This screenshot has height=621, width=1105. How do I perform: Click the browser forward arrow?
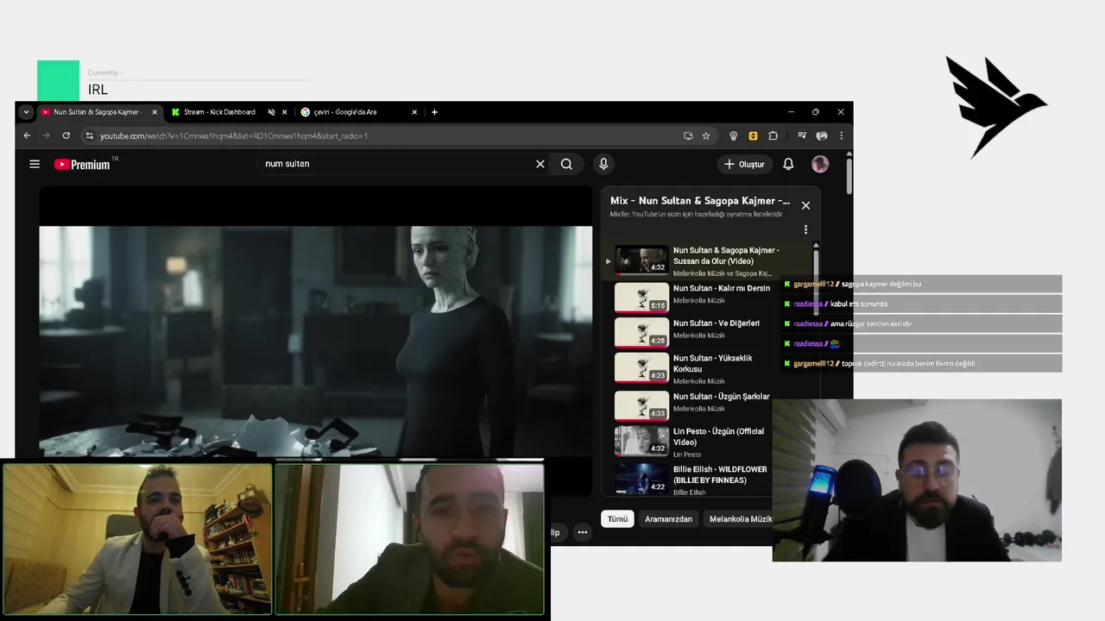coord(46,135)
